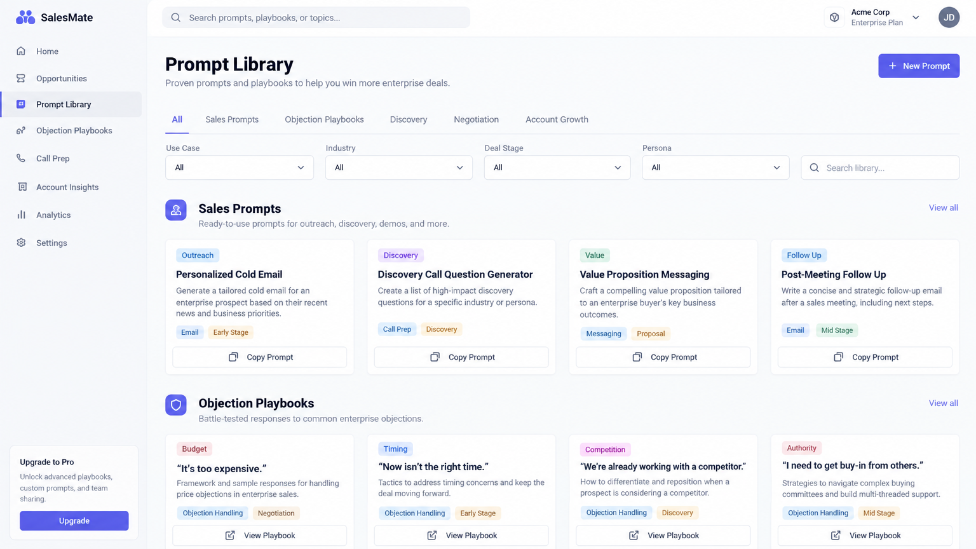
Task: Open Opportunities via its sidebar icon
Action: (21, 78)
